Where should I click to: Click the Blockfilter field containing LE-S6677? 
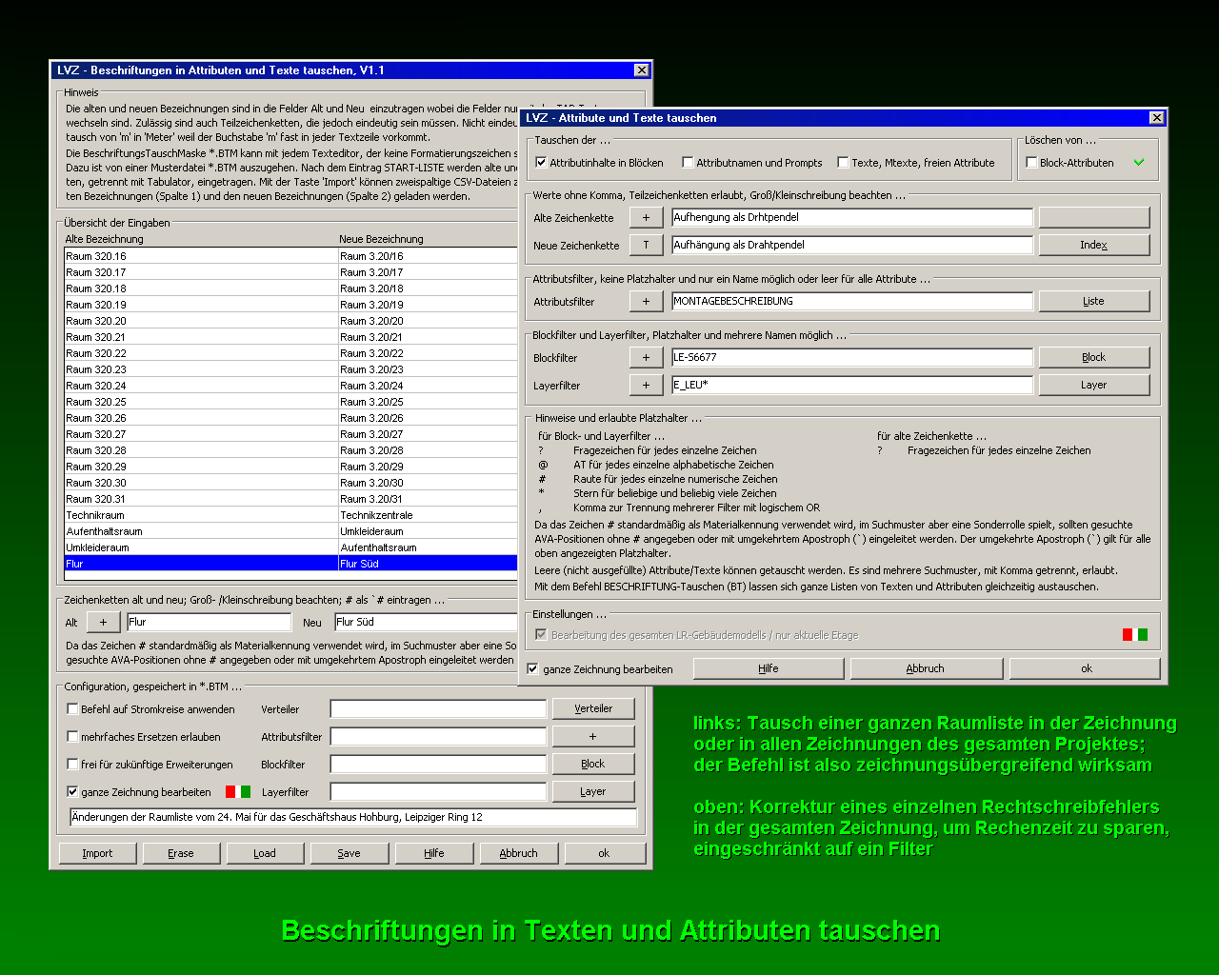[x=852, y=358]
